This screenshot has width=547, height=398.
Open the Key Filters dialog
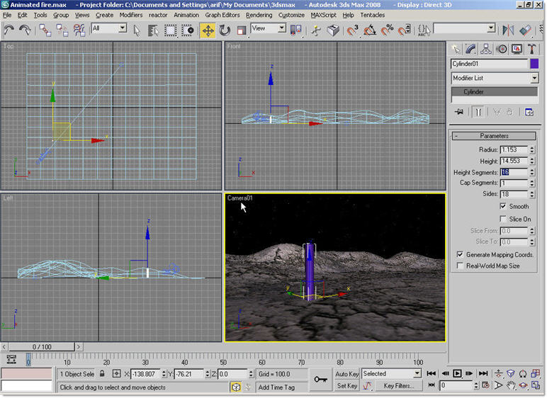398,386
